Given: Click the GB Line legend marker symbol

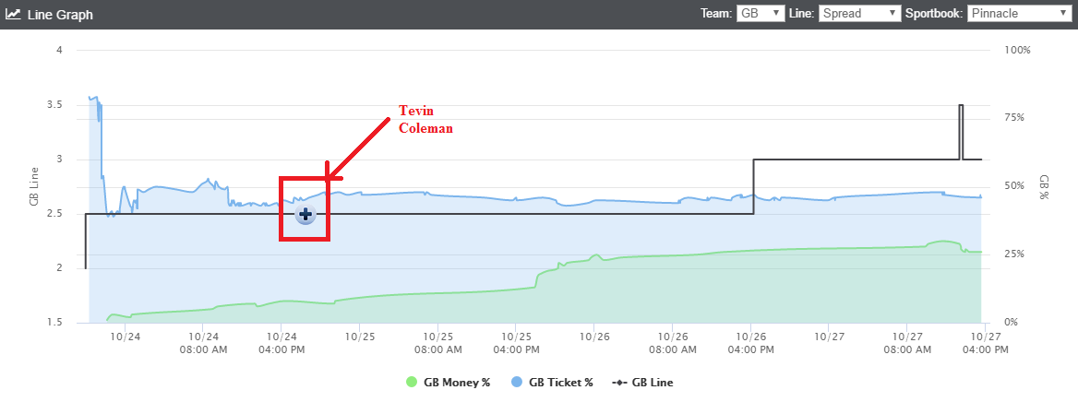Looking at the screenshot, I should tap(618, 382).
